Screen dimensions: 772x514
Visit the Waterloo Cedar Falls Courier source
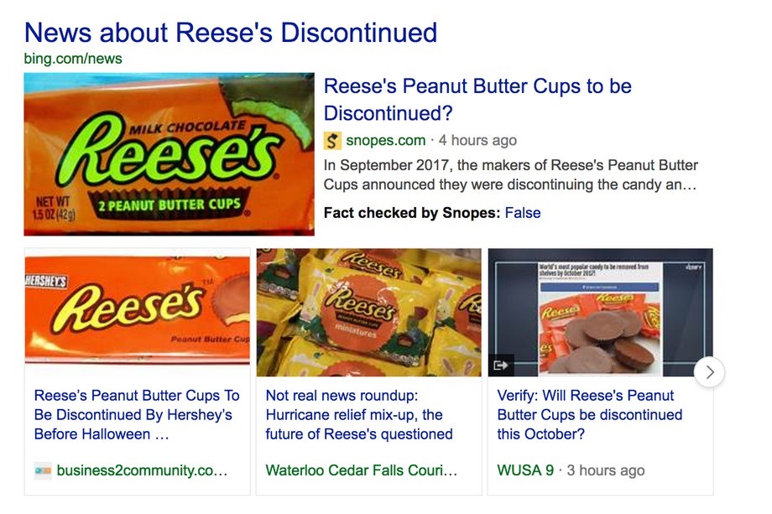pyautogui.click(x=362, y=470)
